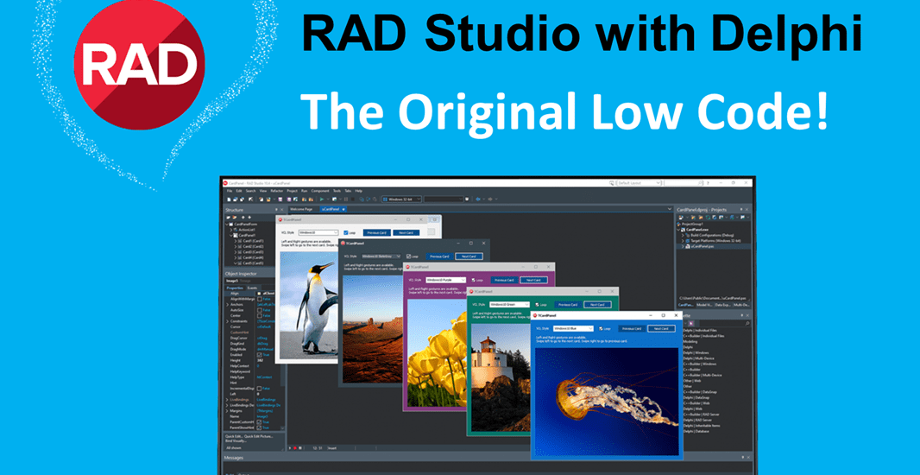920x475 pixels.
Task: Toggle Loop checkbox in the purple TCardPanel window
Action: pyautogui.click(x=474, y=280)
